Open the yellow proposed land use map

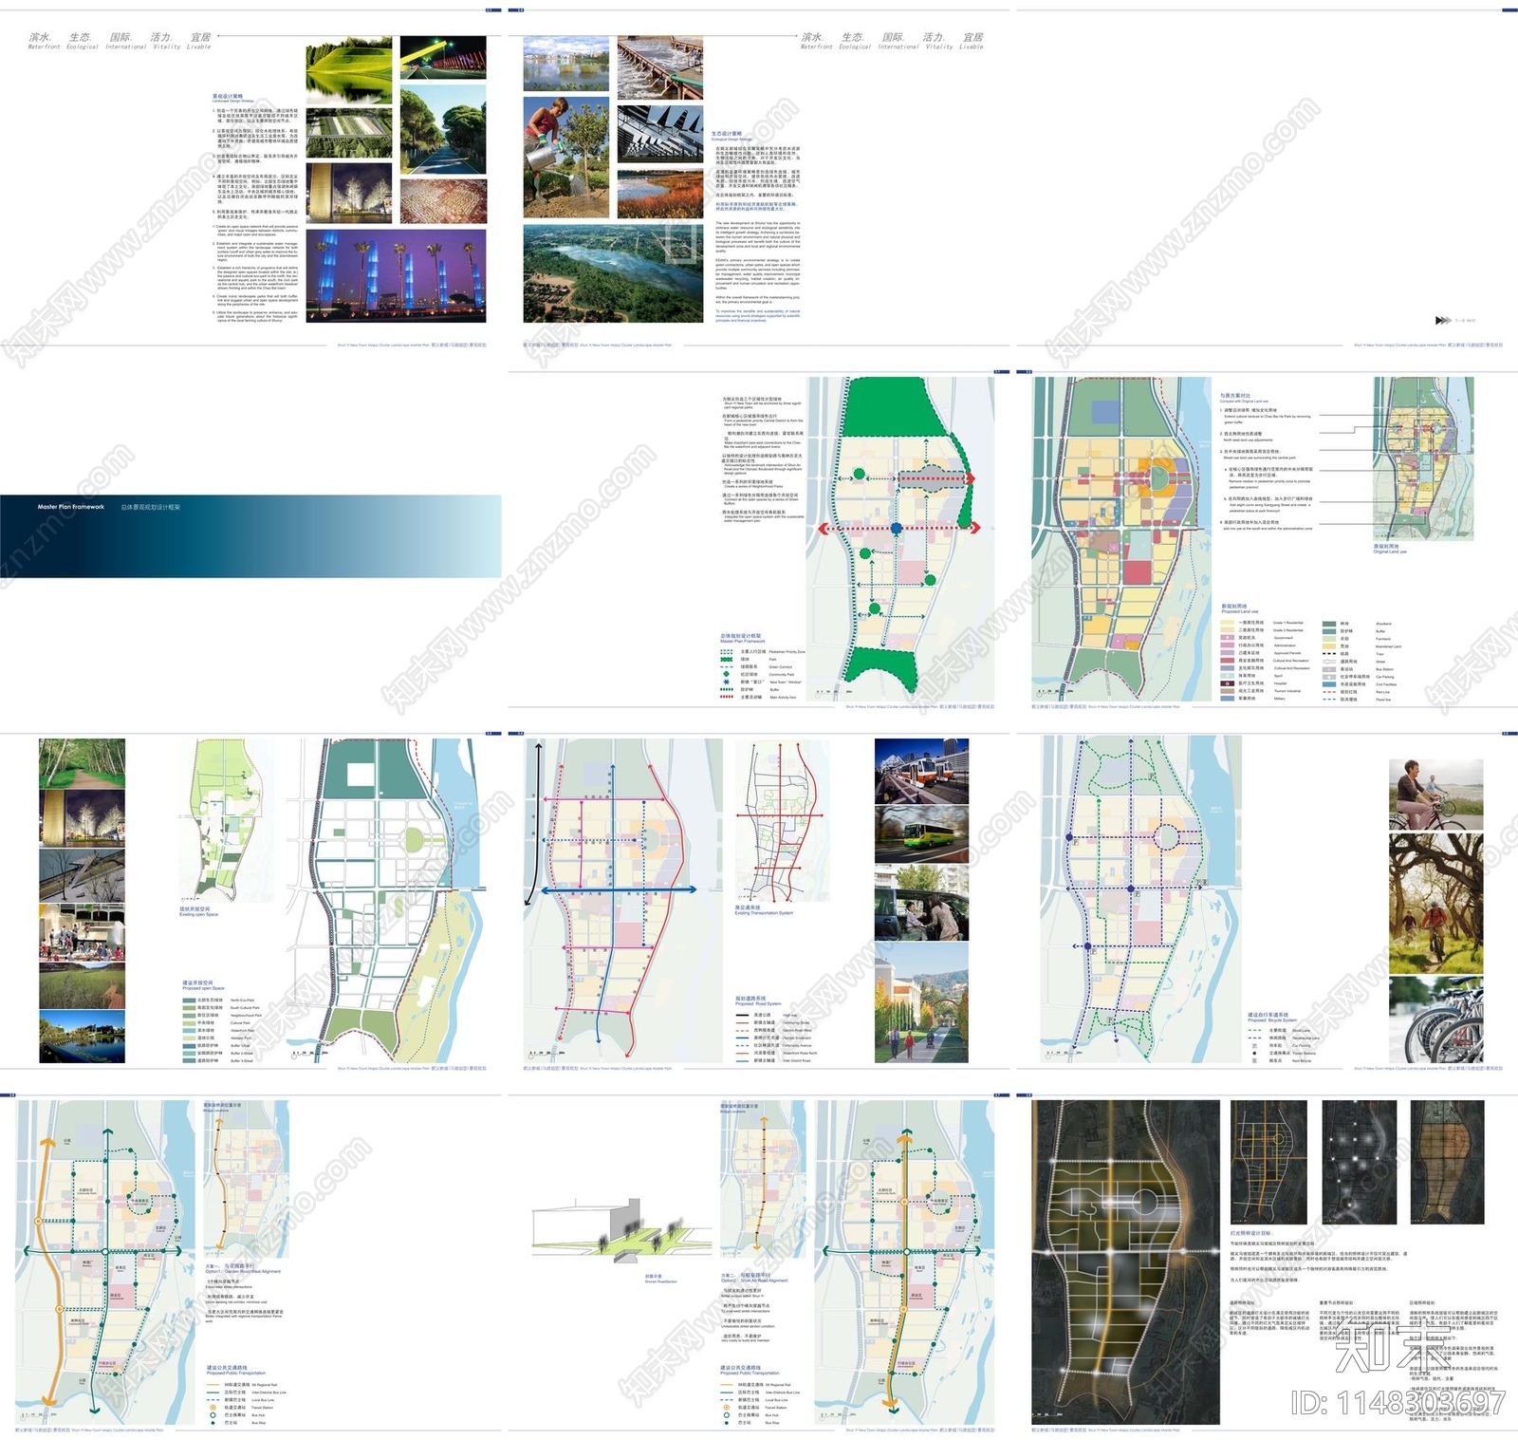tap(1121, 539)
